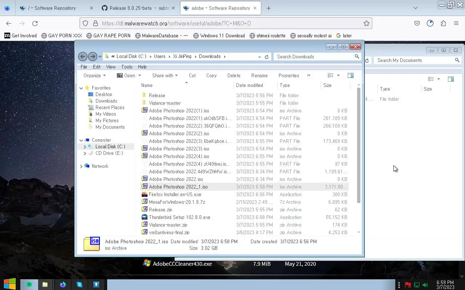The image size is (465, 290).
Task: Reload the page in Firefox
Action: [35, 23]
